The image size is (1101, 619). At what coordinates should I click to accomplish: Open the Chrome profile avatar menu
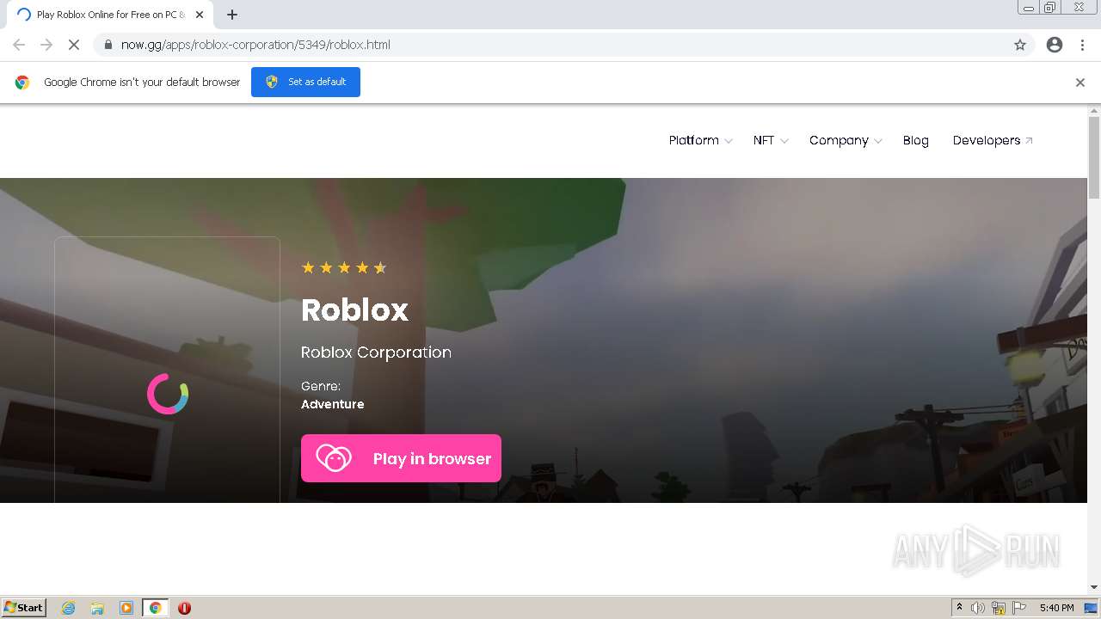click(1055, 45)
